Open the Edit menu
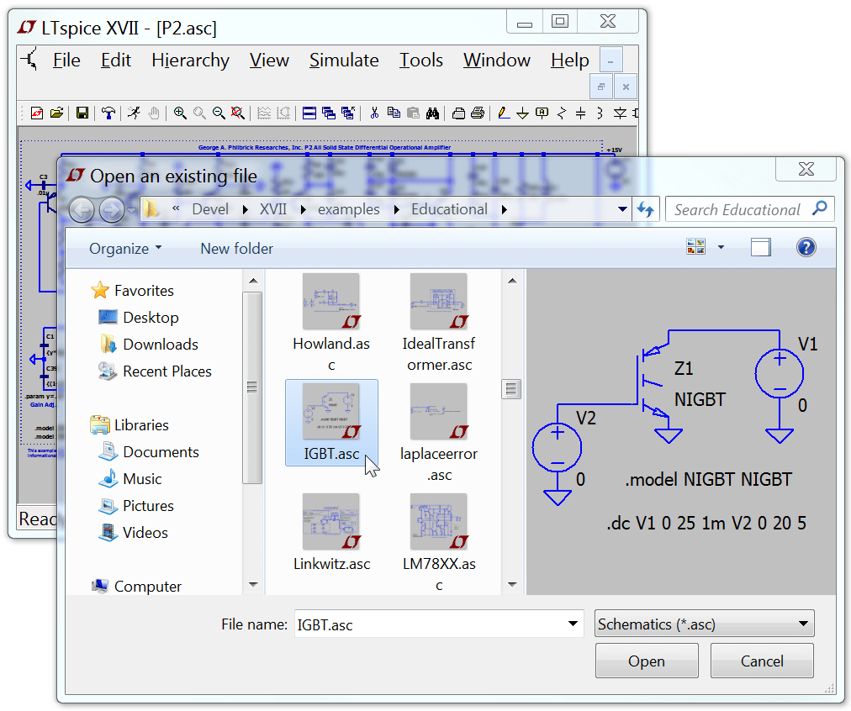This screenshot has width=851, height=711. (x=115, y=61)
